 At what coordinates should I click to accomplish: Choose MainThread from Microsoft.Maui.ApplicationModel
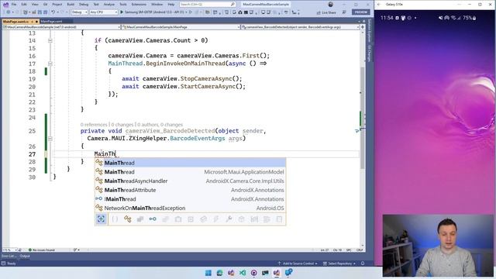pyautogui.click(x=190, y=172)
